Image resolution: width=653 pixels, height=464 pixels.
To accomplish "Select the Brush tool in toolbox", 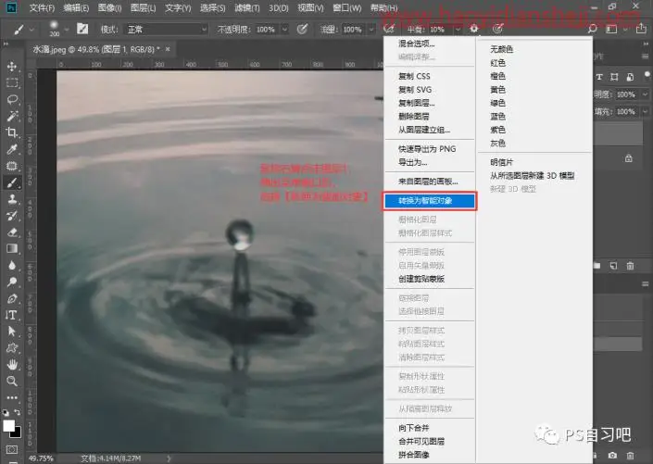I will 12,182.
